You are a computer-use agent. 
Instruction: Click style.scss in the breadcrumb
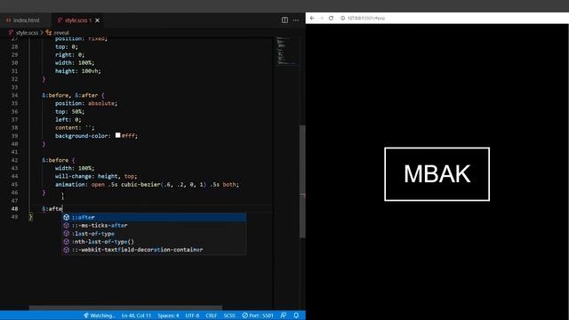tap(27, 33)
